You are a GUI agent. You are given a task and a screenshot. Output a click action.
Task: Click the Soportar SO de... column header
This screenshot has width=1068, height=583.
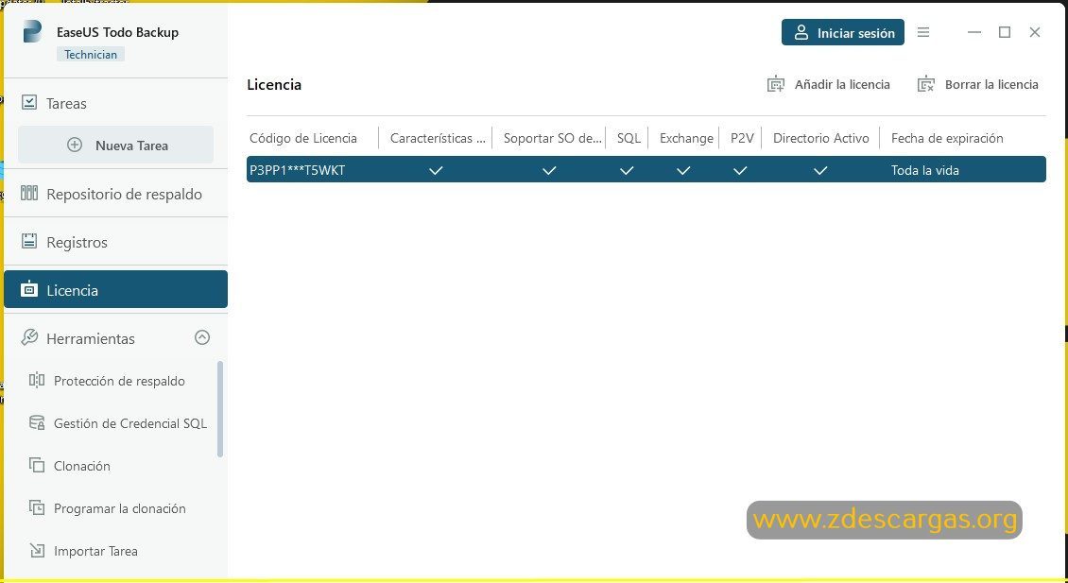point(552,138)
